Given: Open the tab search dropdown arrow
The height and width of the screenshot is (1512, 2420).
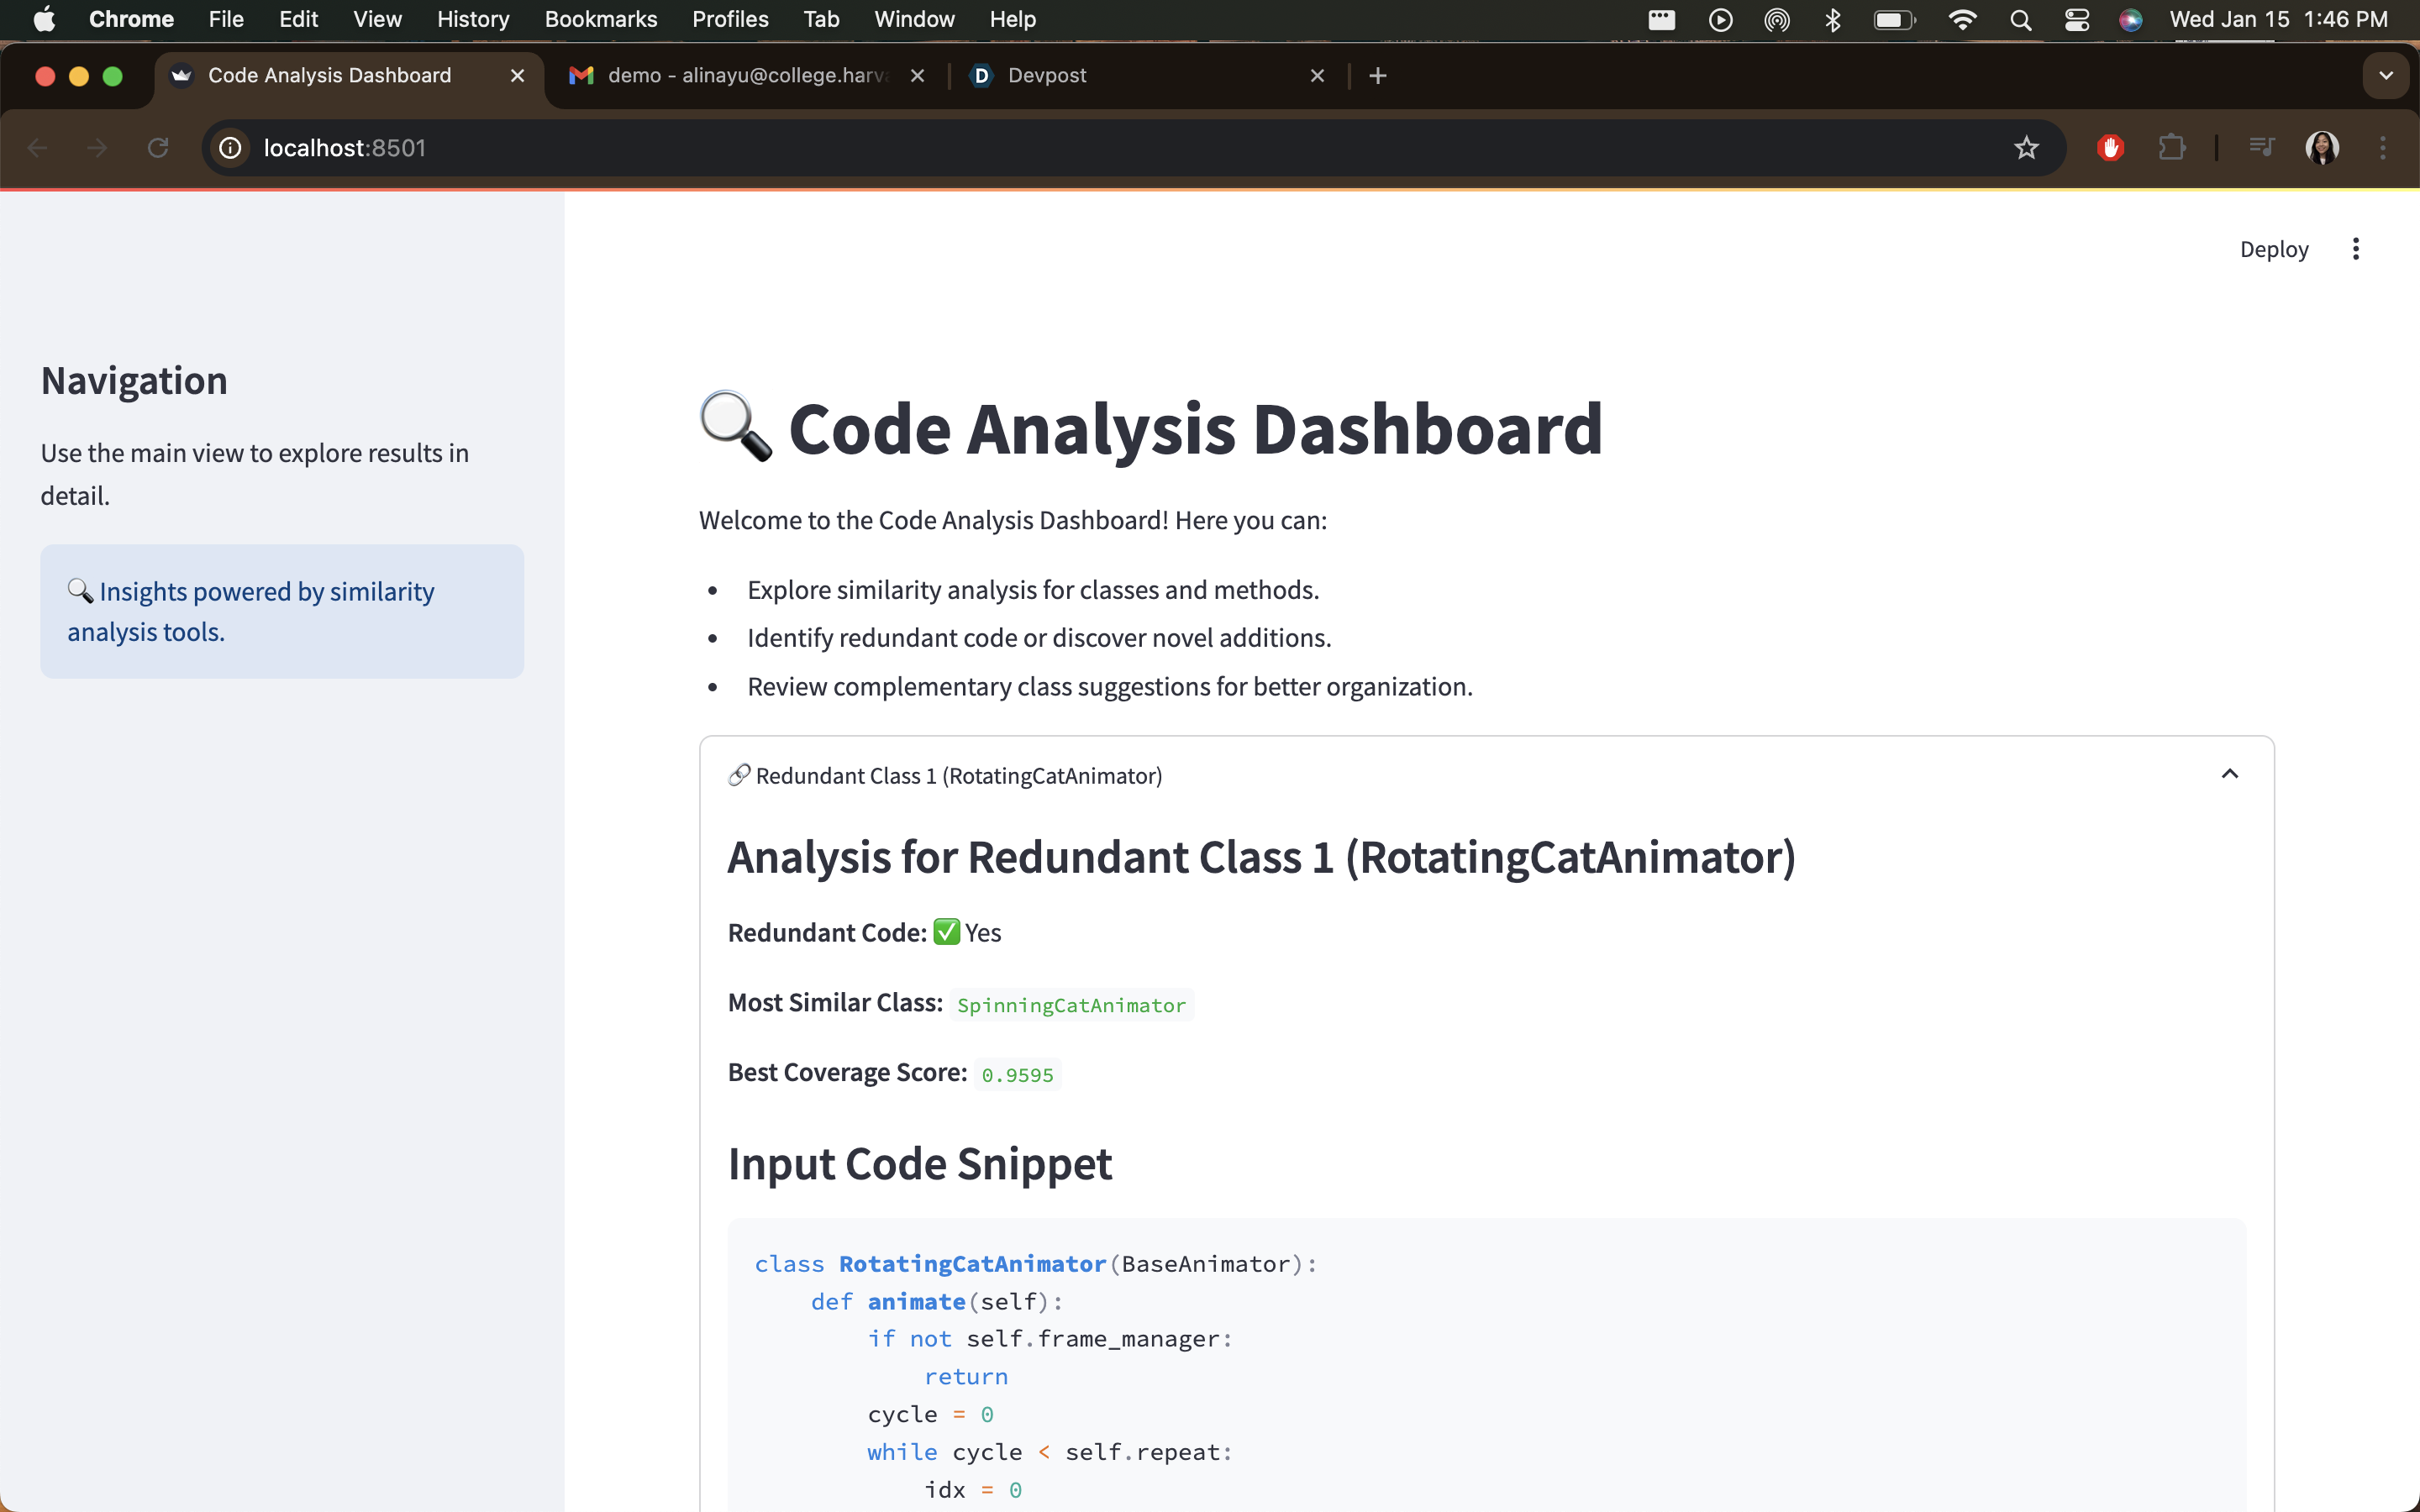Looking at the screenshot, I should (2386, 76).
